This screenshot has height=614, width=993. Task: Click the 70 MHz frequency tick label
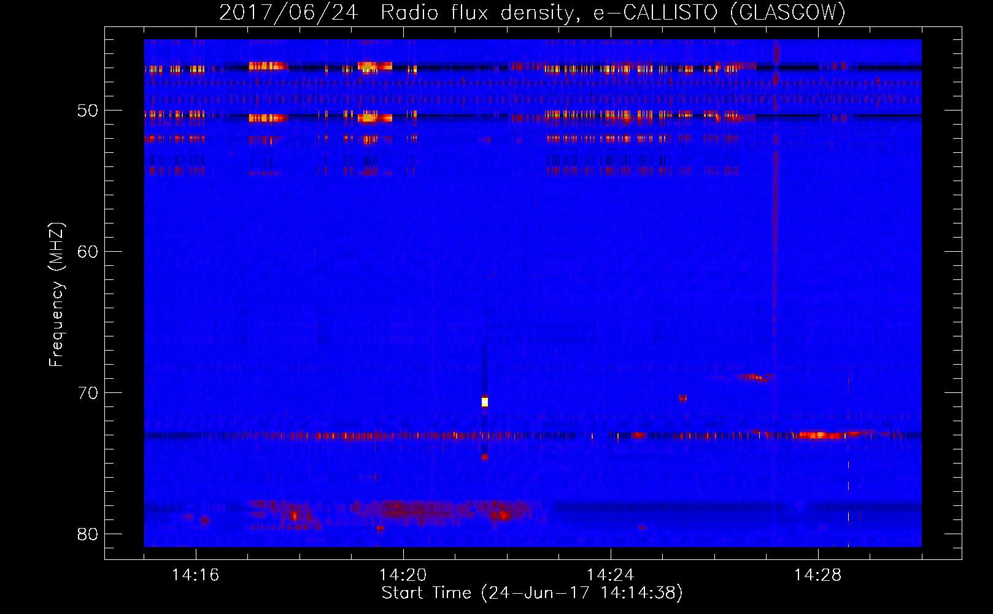tap(88, 393)
